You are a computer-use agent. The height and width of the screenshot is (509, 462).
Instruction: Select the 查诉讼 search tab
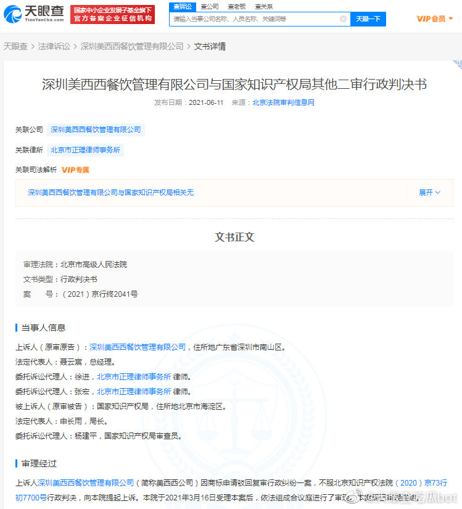click(x=183, y=7)
